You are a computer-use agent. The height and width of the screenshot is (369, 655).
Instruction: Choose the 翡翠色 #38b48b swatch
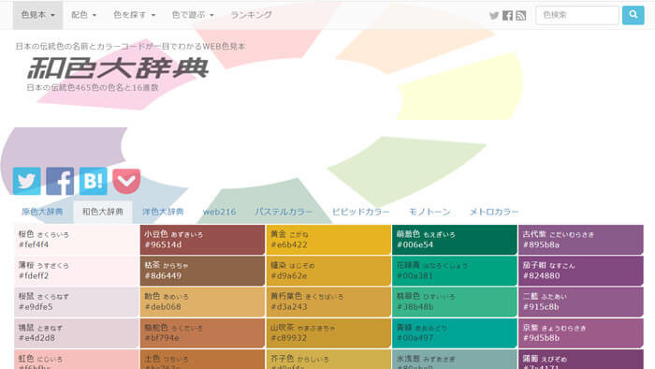455,302
